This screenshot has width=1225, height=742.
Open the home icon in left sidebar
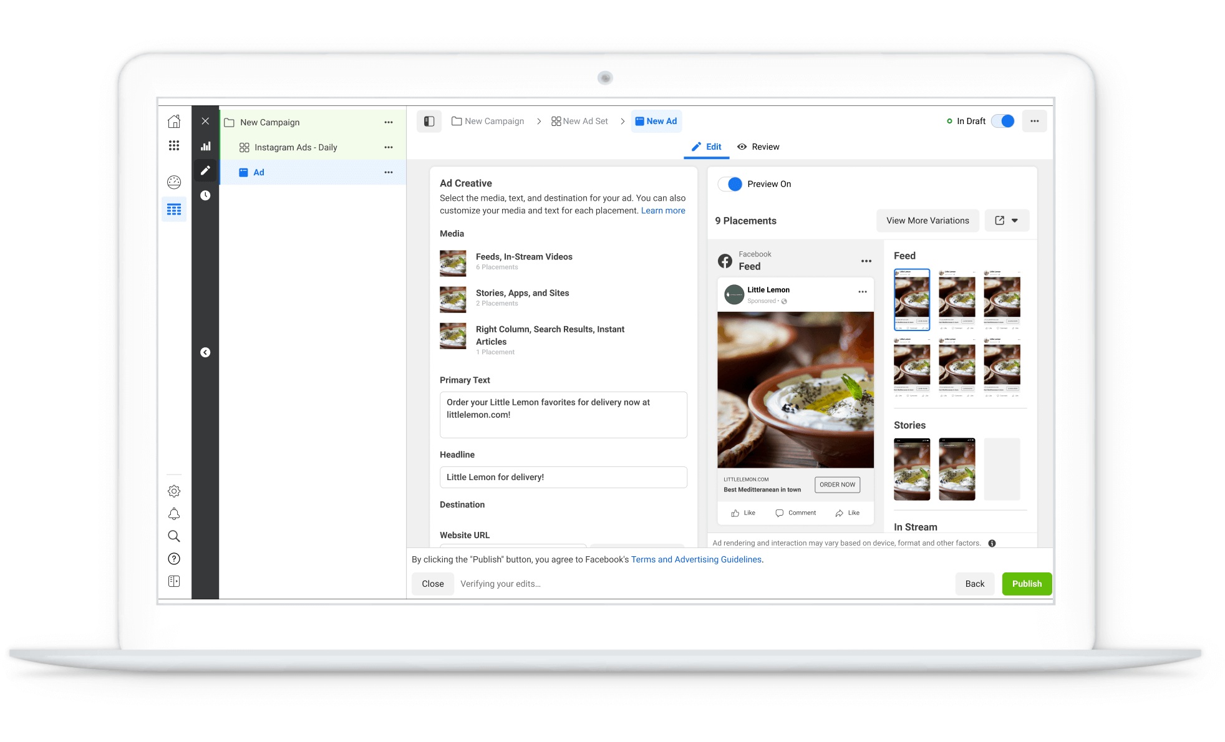(174, 122)
